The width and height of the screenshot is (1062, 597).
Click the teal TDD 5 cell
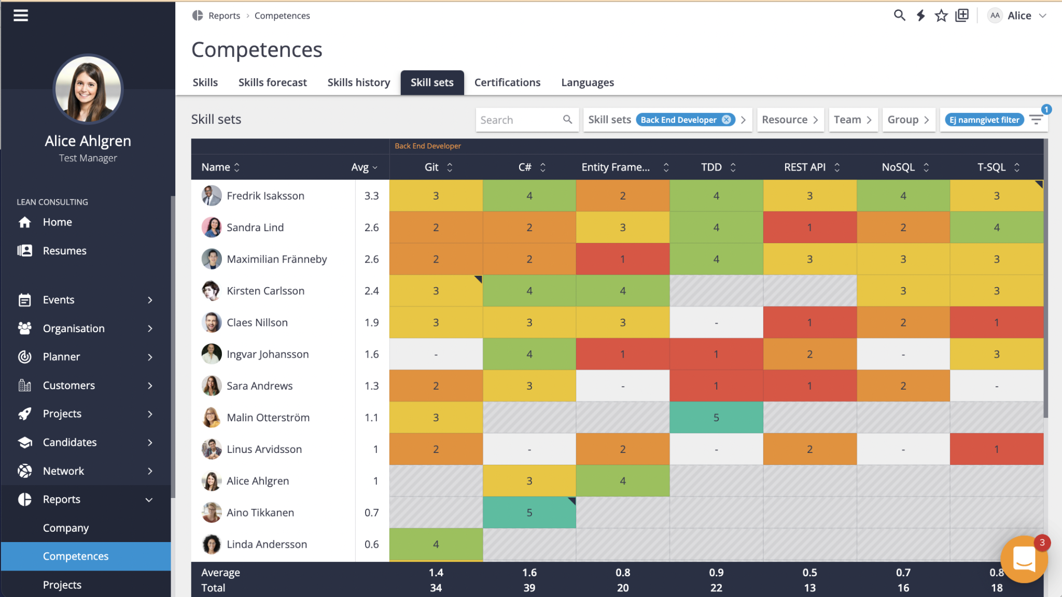[716, 418]
